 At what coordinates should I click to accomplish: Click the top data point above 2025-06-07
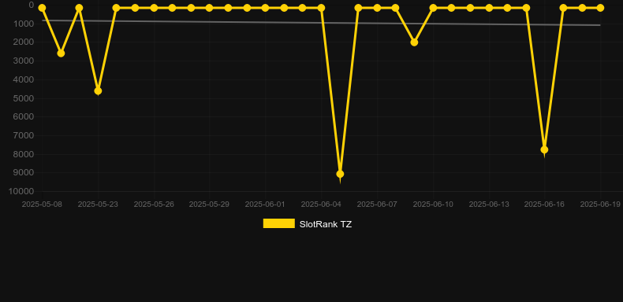tap(377, 8)
